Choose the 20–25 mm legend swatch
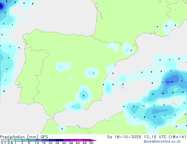 [53, 140]
